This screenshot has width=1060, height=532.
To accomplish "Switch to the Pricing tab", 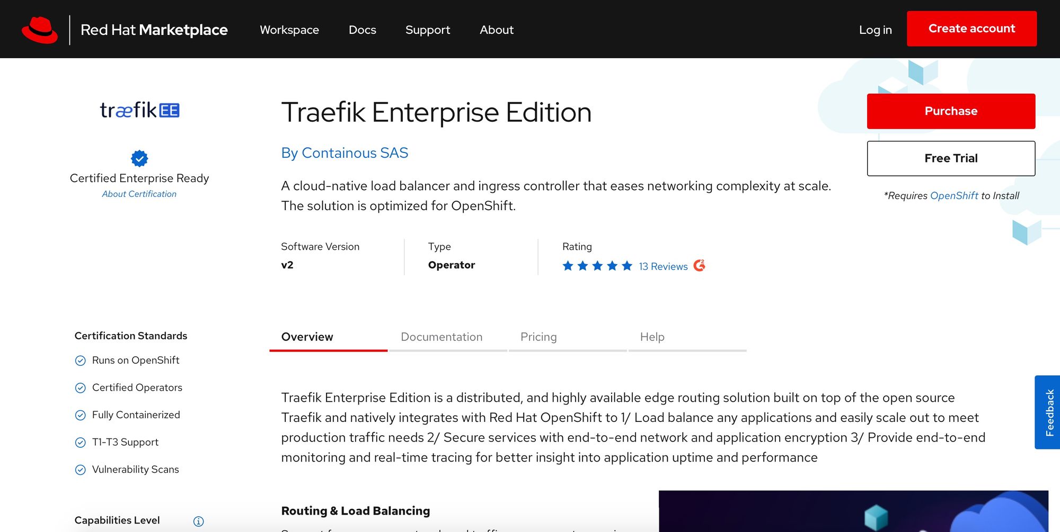I will tap(568, 337).
